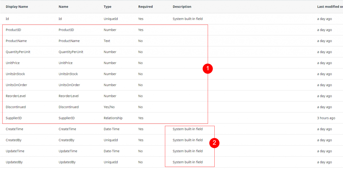Screen dimensions: 343x169
Task: Open the Id system field
Action: click(x=7, y=19)
